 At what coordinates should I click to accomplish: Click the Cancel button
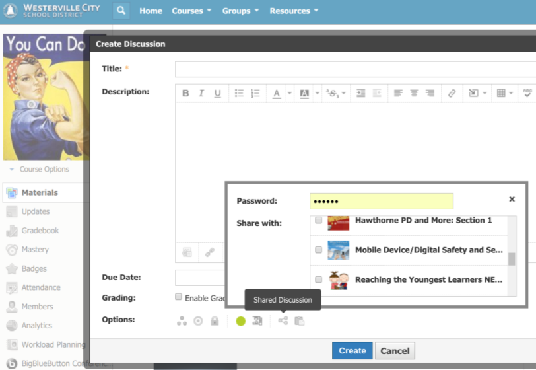point(395,350)
